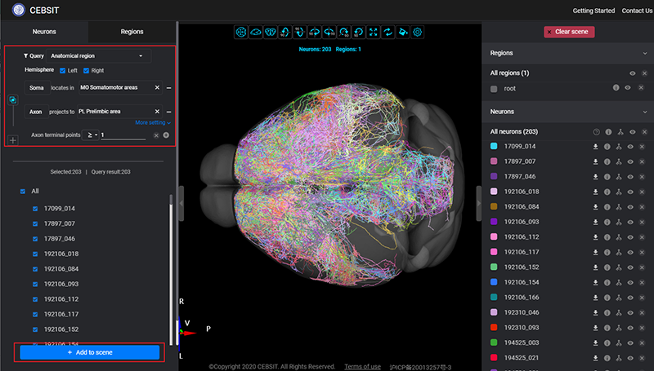Hide the root region with eye icon

click(x=628, y=88)
